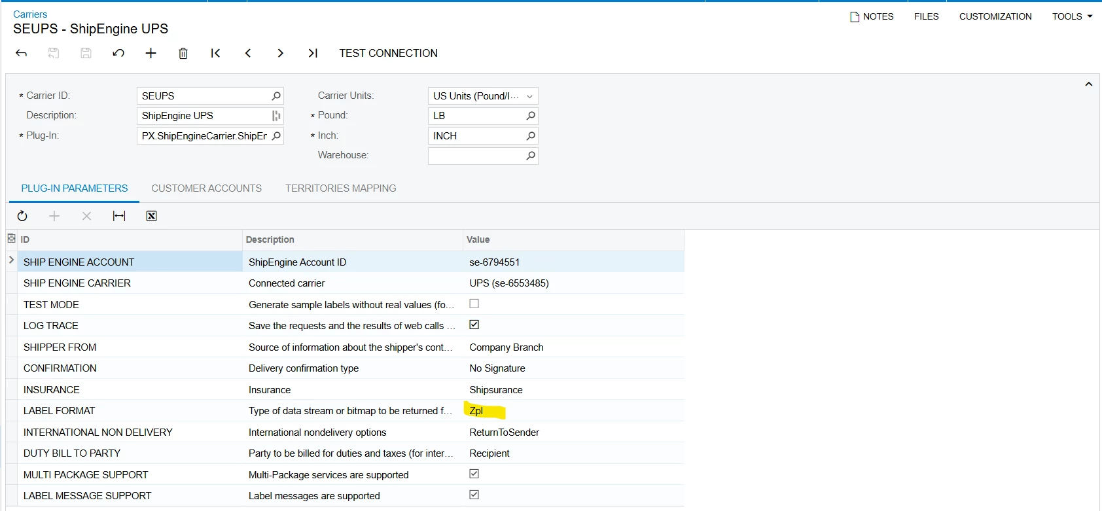Viewport: 1102px width, 511px height.
Task: Sort by the Description column header
Action: [x=353, y=239]
